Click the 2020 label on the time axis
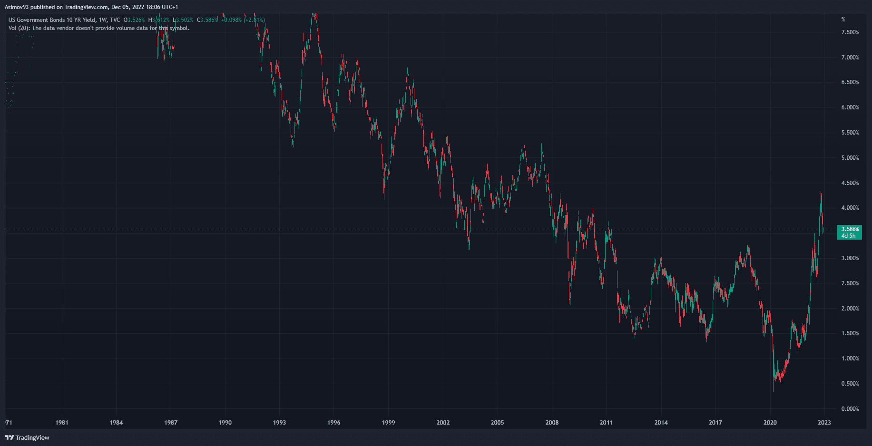 770,422
